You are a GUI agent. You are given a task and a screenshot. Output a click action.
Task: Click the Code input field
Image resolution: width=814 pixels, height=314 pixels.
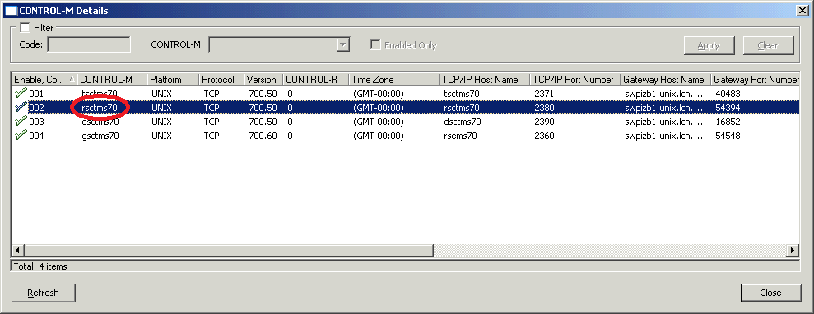89,44
